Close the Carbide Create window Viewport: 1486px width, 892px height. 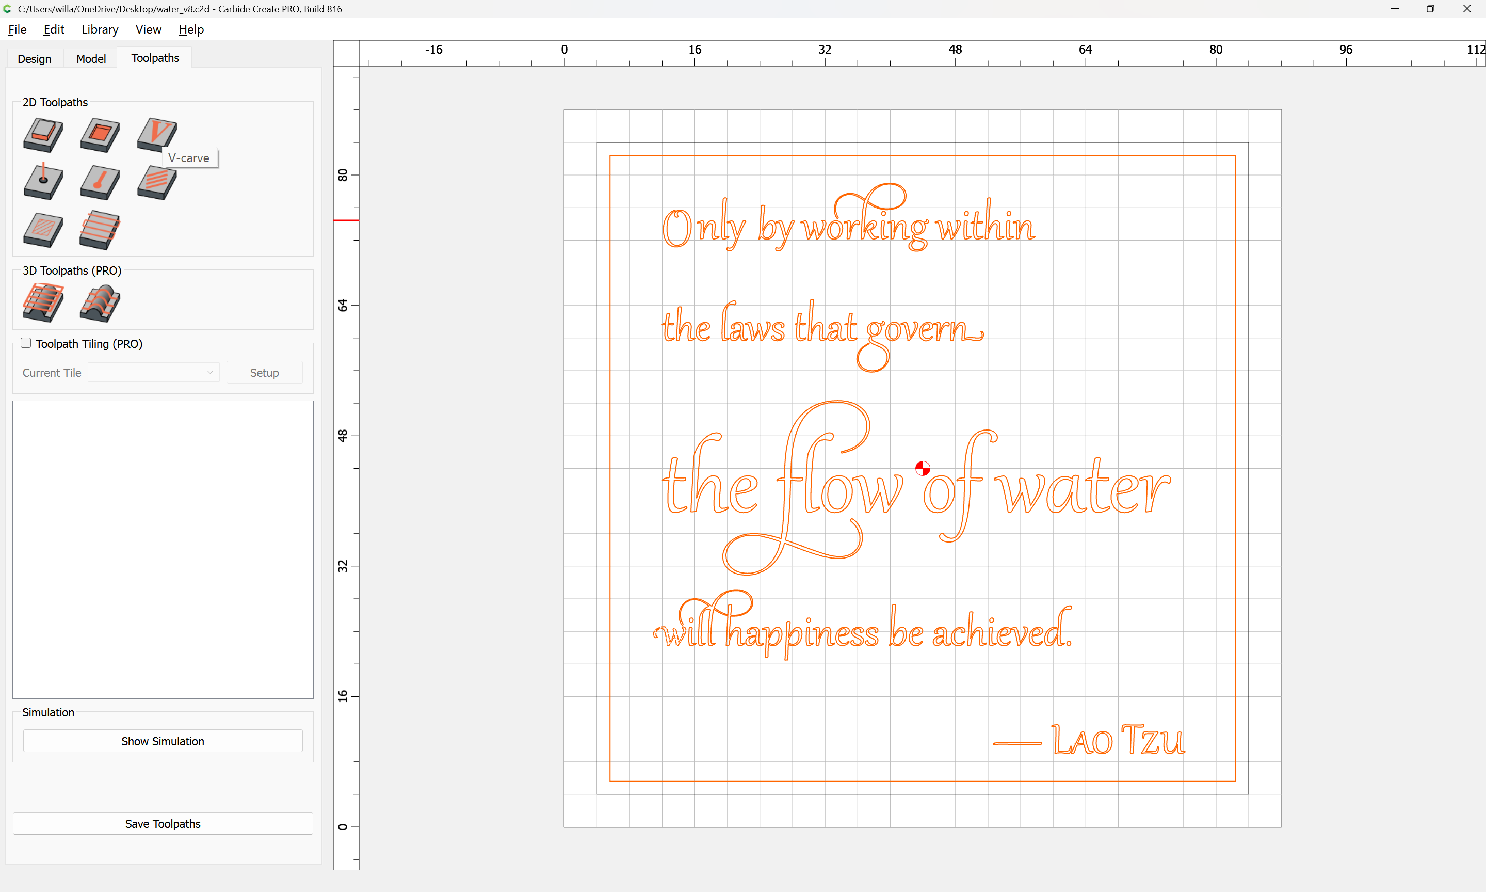click(x=1467, y=8)
